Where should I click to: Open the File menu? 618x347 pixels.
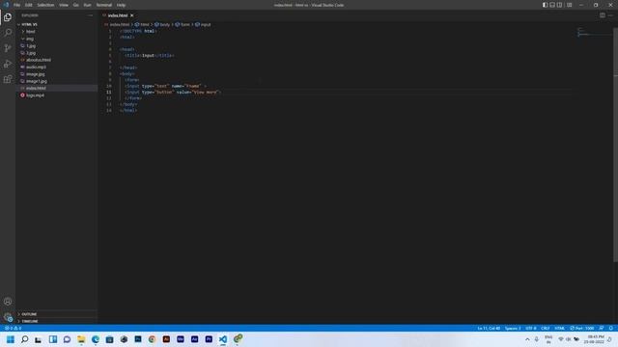17,5
